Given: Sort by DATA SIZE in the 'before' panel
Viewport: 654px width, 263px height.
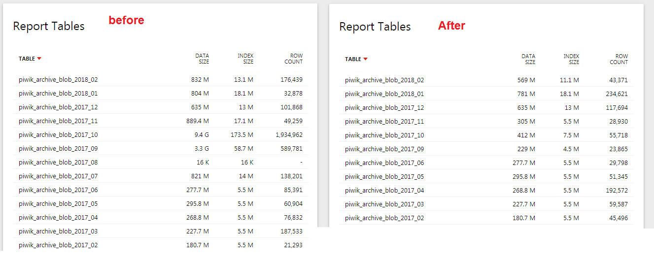Looking at the screenshot, I should point(202,59).
